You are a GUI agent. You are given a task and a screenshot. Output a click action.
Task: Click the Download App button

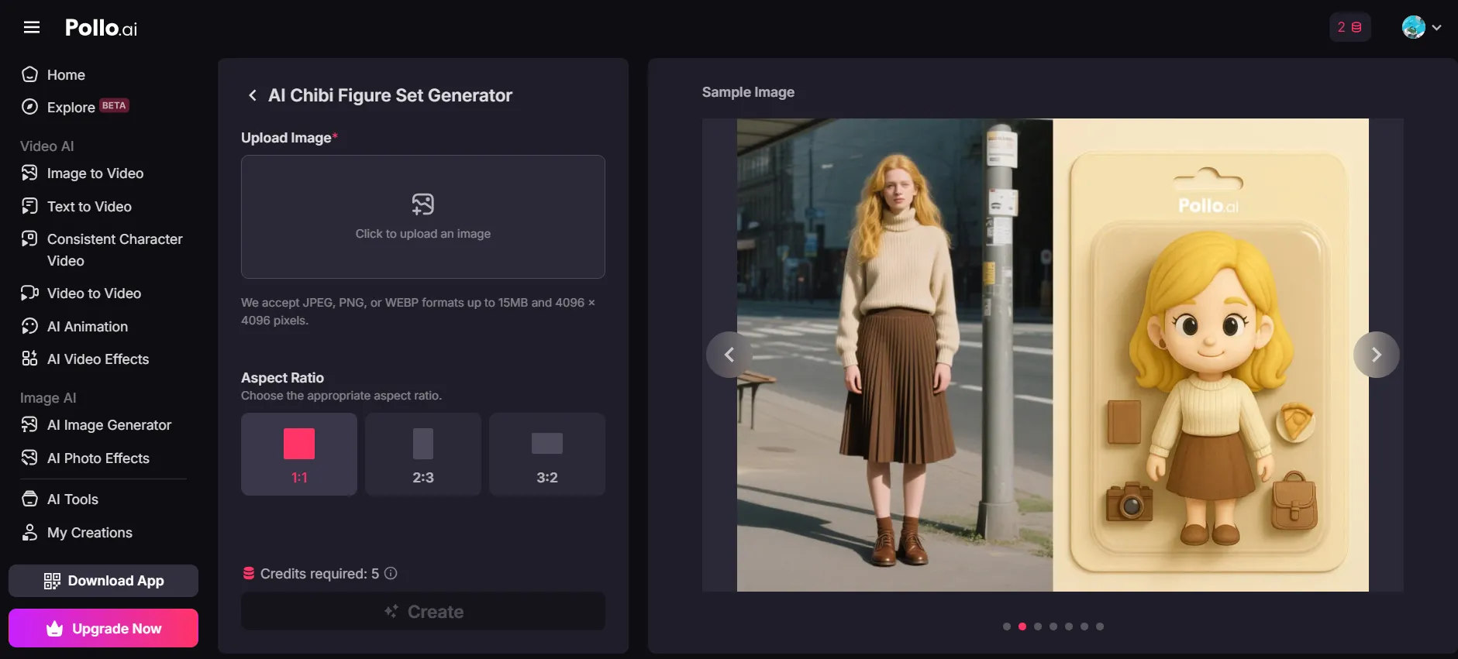103,581
